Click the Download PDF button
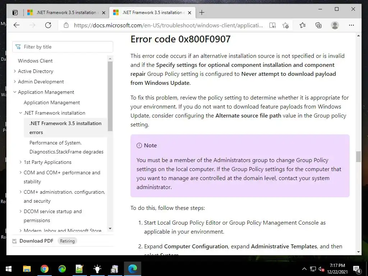368x276 pixels. coord(36,241)
